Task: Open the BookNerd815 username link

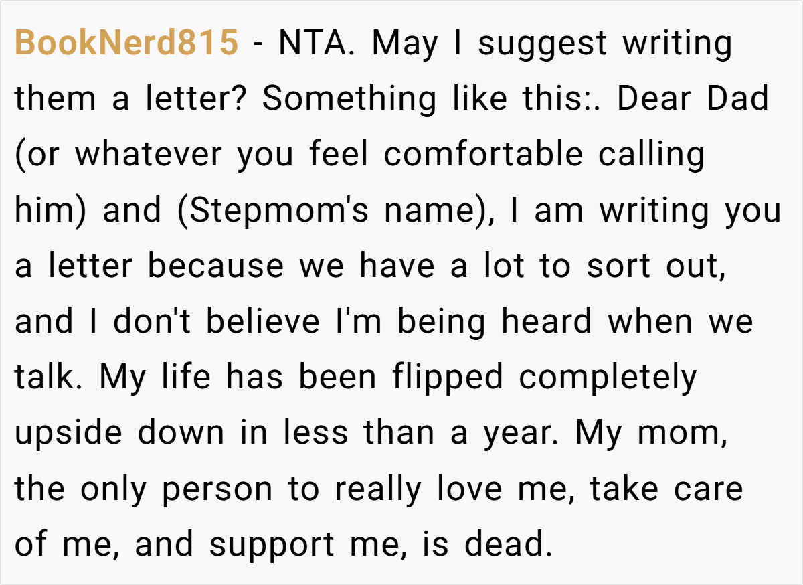Action: pyautogui.click(x=126, y=44)
